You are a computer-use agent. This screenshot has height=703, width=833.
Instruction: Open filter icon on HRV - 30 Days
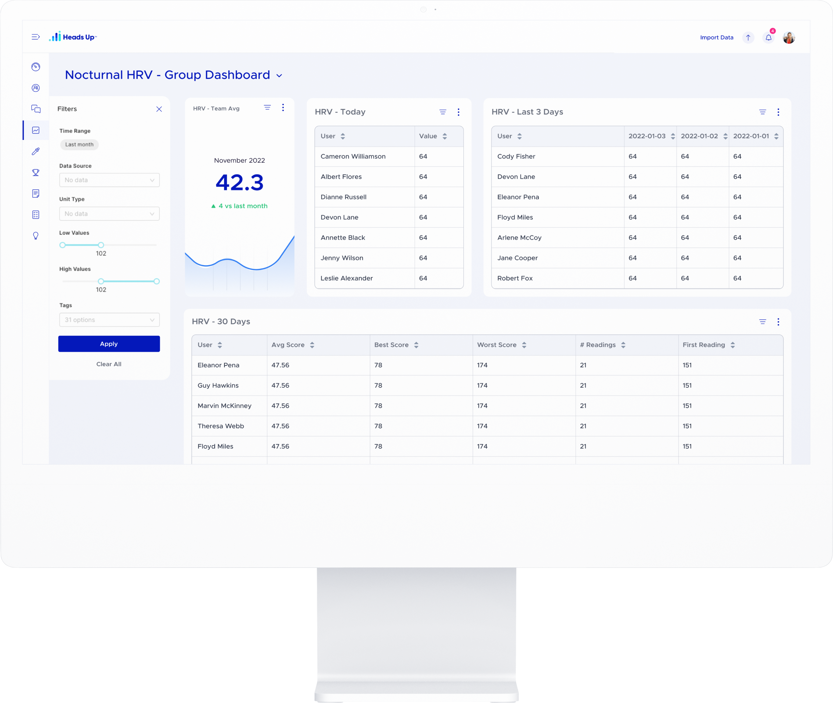762,322
